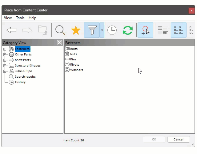Viewport: 197px width, 154px height.
Task: Expand the Fasteners tree node
Action: (x=5, y=49)
